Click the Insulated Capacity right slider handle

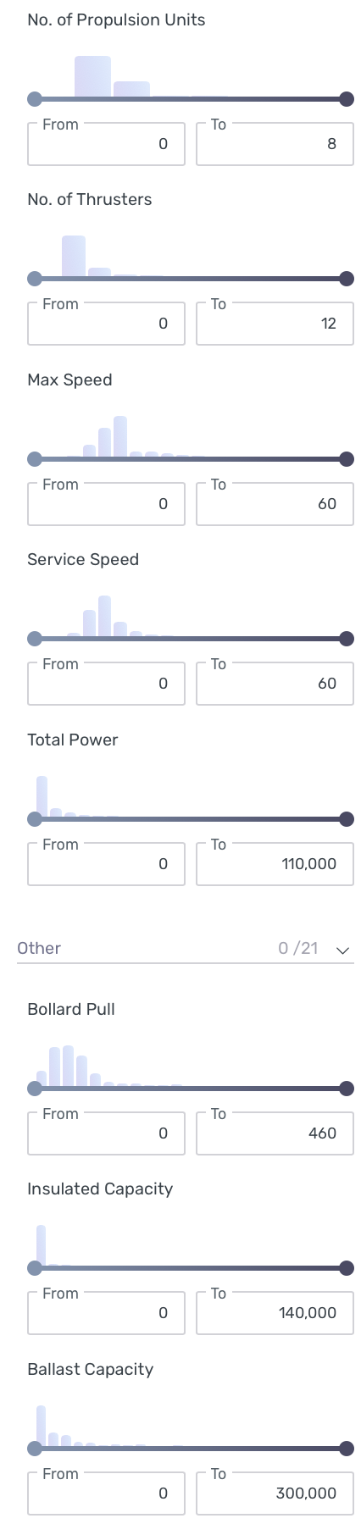[x=346, y=1268]
